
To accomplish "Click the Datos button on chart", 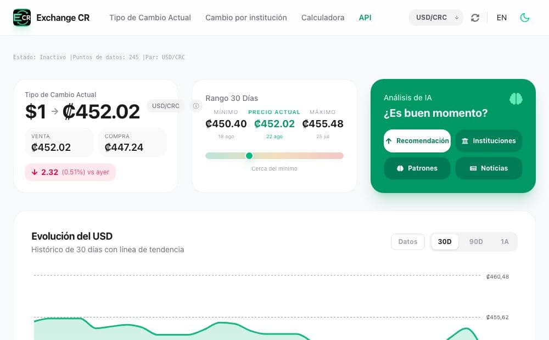I will tap(407, 242).
